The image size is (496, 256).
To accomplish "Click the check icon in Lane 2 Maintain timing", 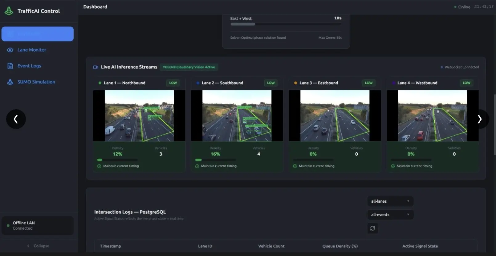I will click(x=197, y=166).
